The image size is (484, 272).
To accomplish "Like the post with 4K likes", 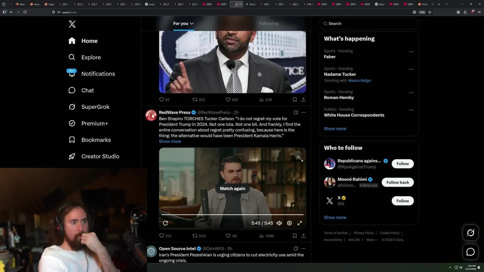I will tap(231, 236).
